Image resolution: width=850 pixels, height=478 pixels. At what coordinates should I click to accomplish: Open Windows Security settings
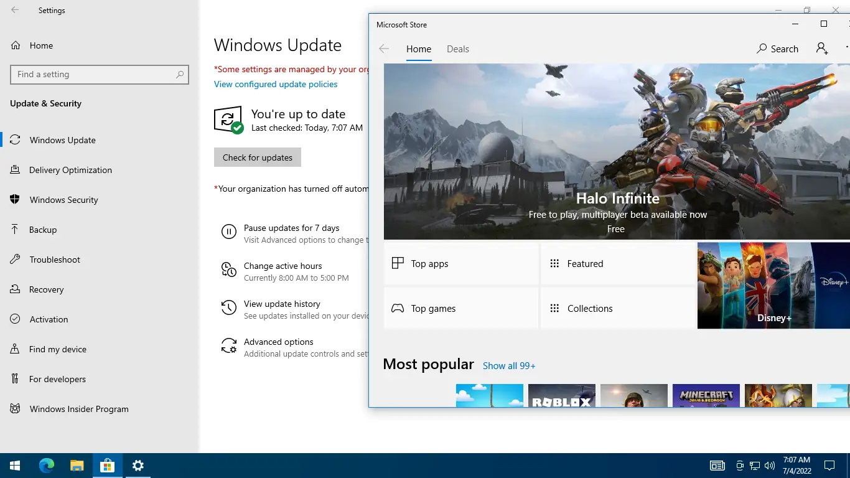(100, 200)
